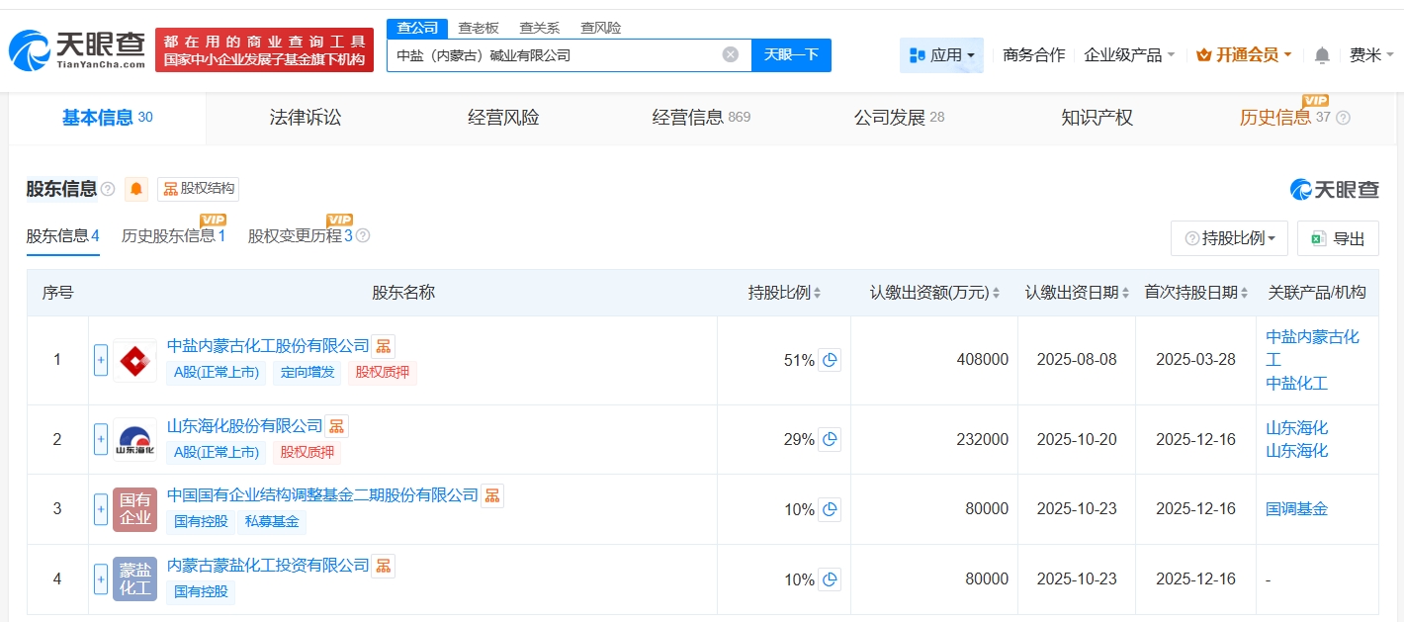The height and width of the screenshot is (622, 1404).
Task: Expand the row for 山东海化股份有限公司
Action: click(x=101, y=439)
